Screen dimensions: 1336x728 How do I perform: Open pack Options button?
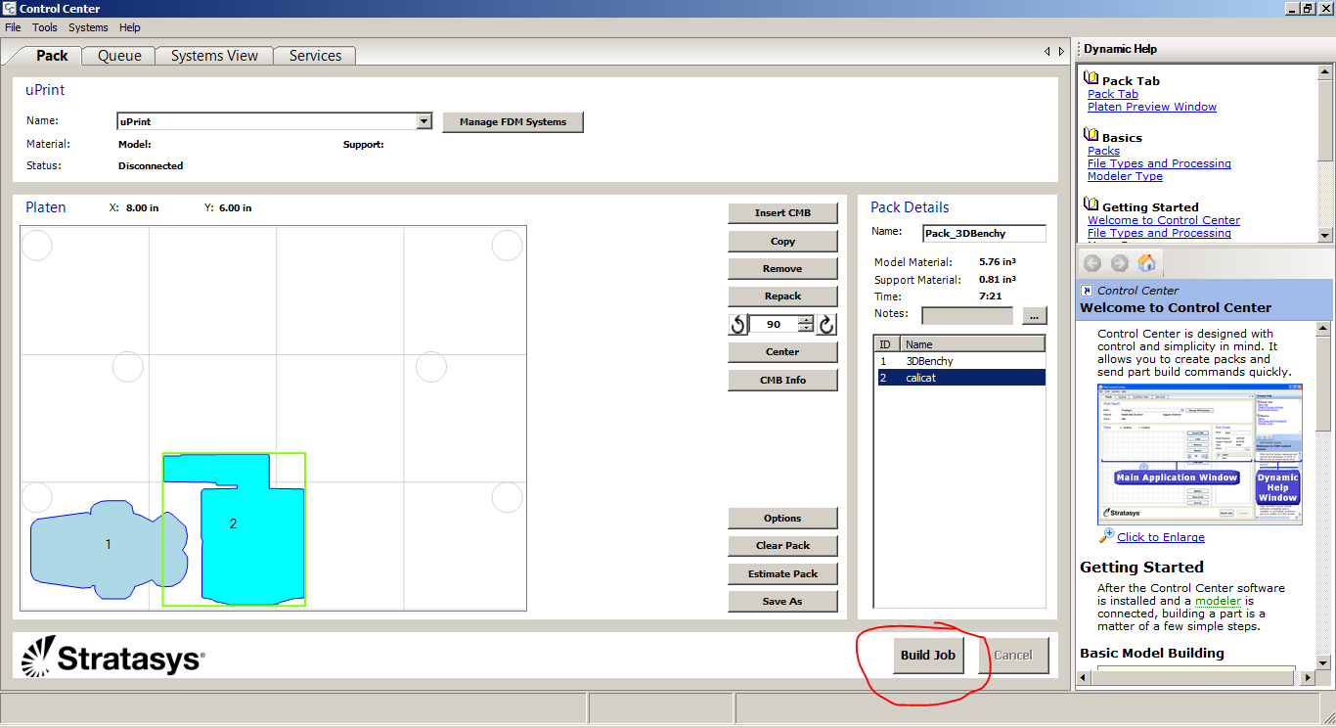point(782,518)
